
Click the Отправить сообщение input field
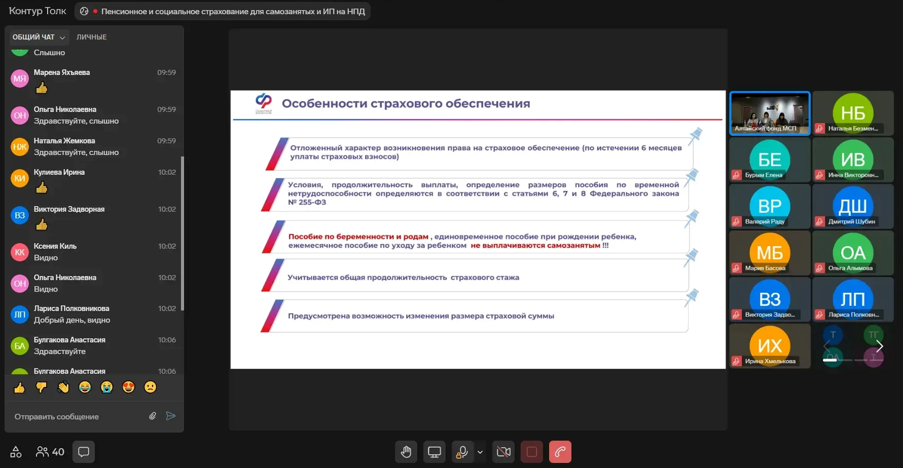[x=76, y=416]
